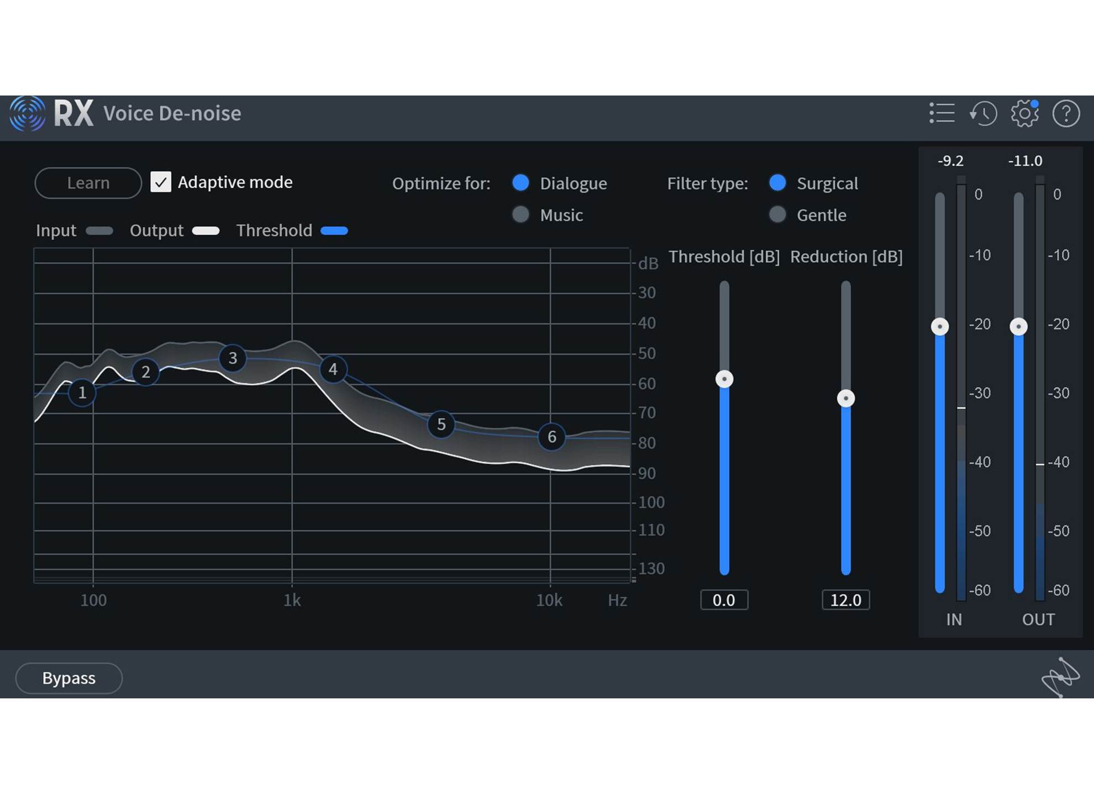Click threshold curve node 6
1094x795 pixels.
(x=551, y=437)
